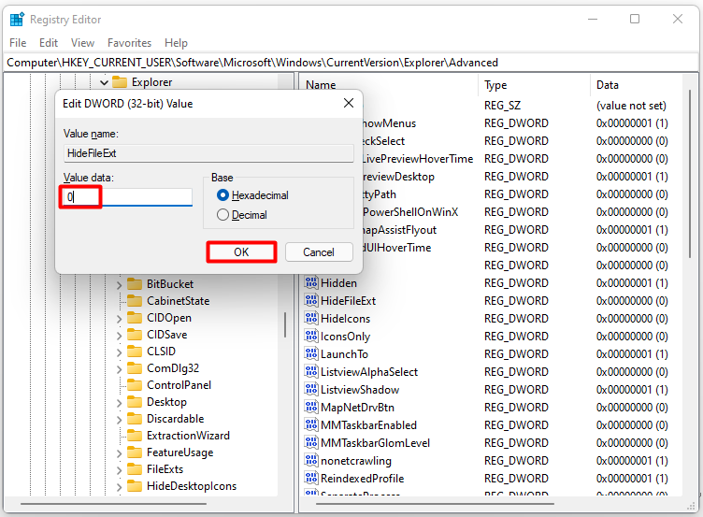This screenshot has width=703, height=517.
Task: Click the Explorer folder icon
Action: pyautogui.click(x=120, y=82)
